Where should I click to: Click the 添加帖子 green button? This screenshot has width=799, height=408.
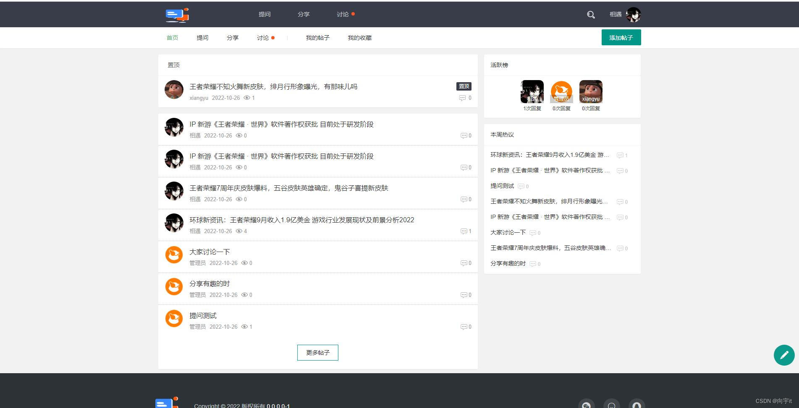click(621, 37)
